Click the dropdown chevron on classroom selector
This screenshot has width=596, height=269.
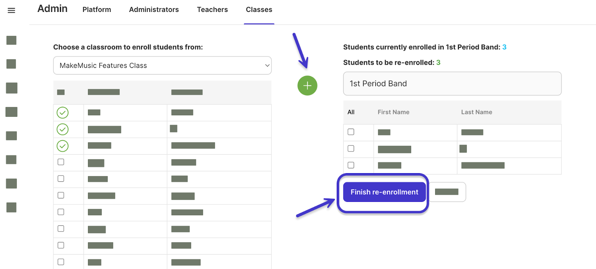[x=267, y=66]
